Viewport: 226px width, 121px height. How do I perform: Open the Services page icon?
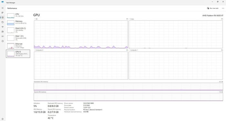click(3, 41)
